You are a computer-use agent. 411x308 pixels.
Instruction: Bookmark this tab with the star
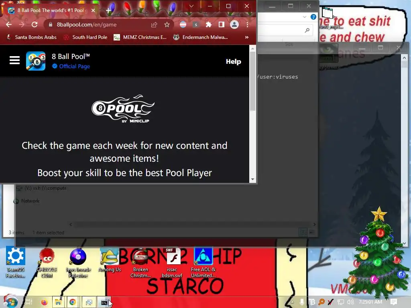pos(167,24)
